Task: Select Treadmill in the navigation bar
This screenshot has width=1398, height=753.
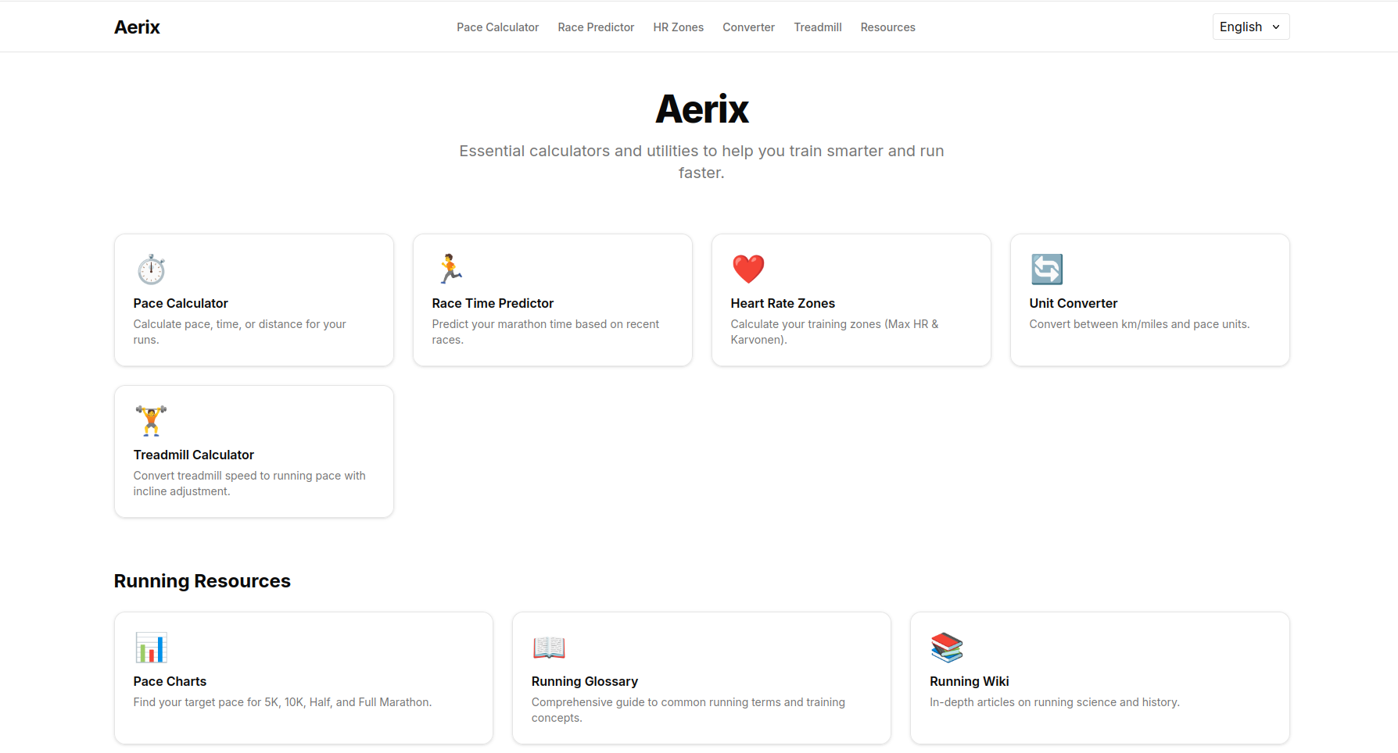Action: pyautogui.click(x=817, y=27)
